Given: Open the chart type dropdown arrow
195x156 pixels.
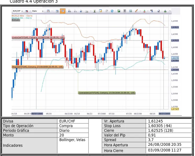Looking at the screenshot, I should (x=52, y=11).
